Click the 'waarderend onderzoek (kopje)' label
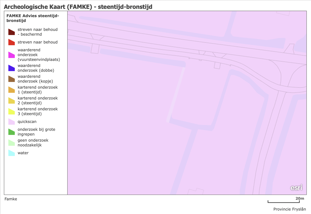Viewport: 311px width, 214px height. [35, 79]
